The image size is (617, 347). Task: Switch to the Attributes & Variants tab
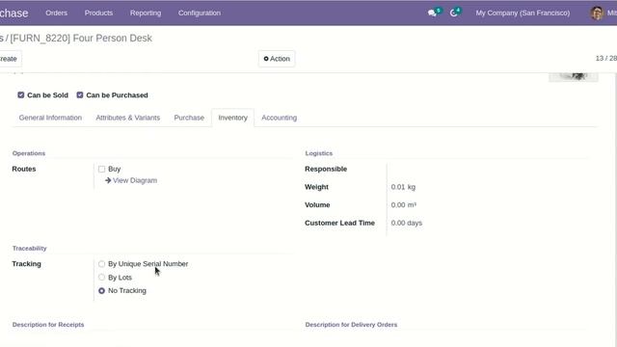pyautogui.click(x=128, y=118)
